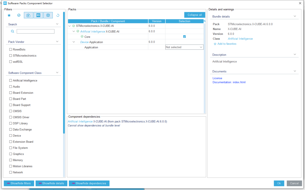Viewport: 305px width, 190px height.
Task: Toggle the installed packs filter icon
Action: (28, 15)
